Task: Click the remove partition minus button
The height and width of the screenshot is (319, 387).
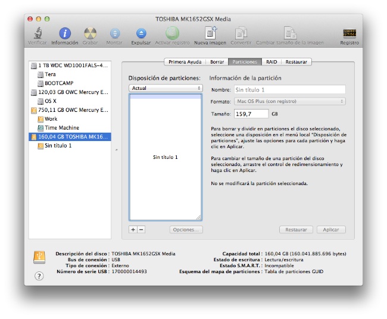Action: [141, 230]
